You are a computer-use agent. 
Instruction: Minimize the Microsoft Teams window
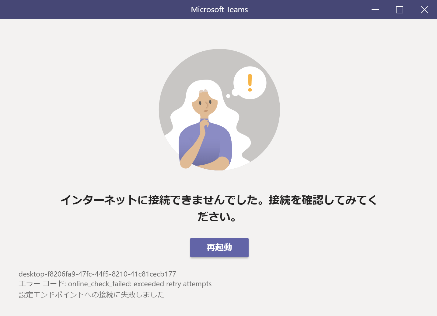point(375,10)
